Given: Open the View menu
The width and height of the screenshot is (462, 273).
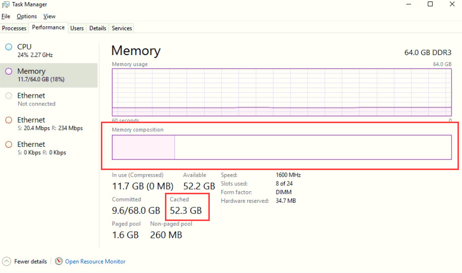Looking at the screenshot, I should [x=49, y=17].
